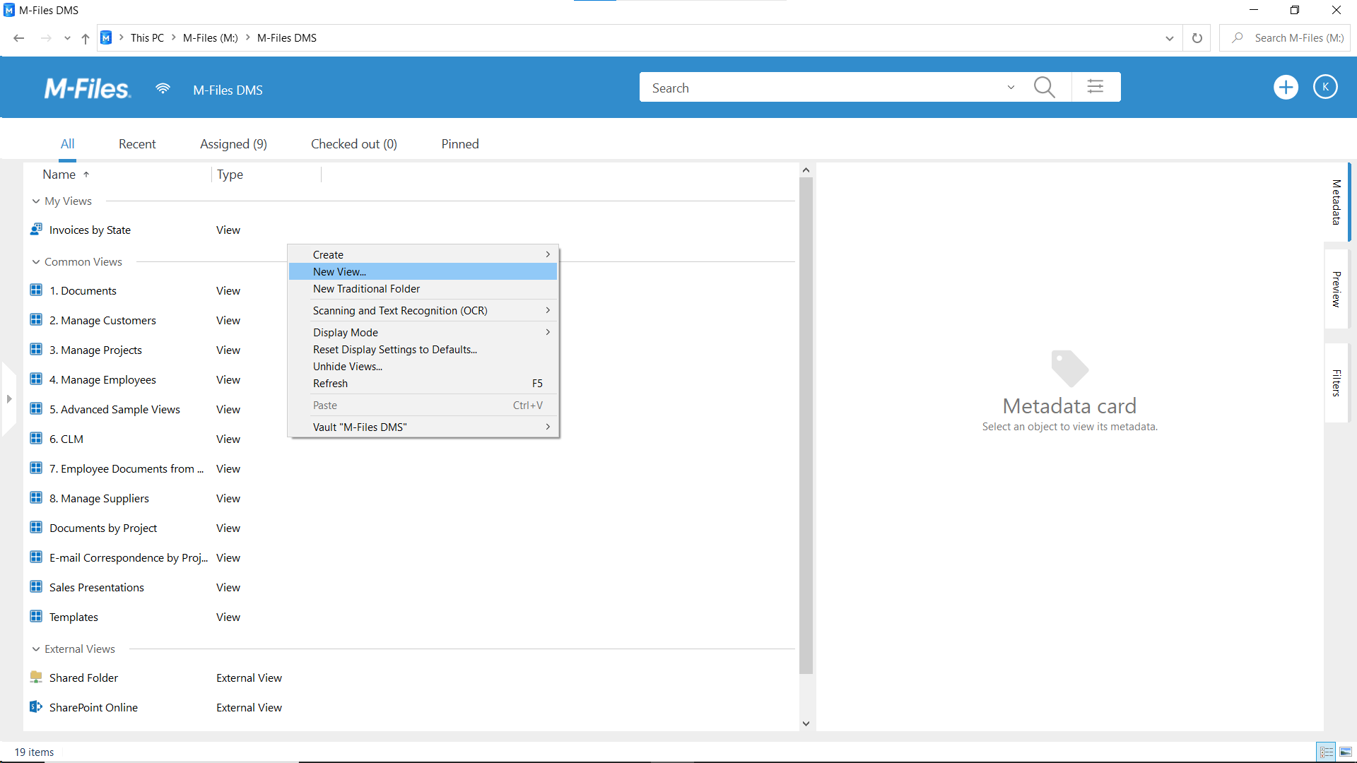This screenshot has height=763, width=1357.
Task: Go back with the Back arrow
Action: pos(19,38)
